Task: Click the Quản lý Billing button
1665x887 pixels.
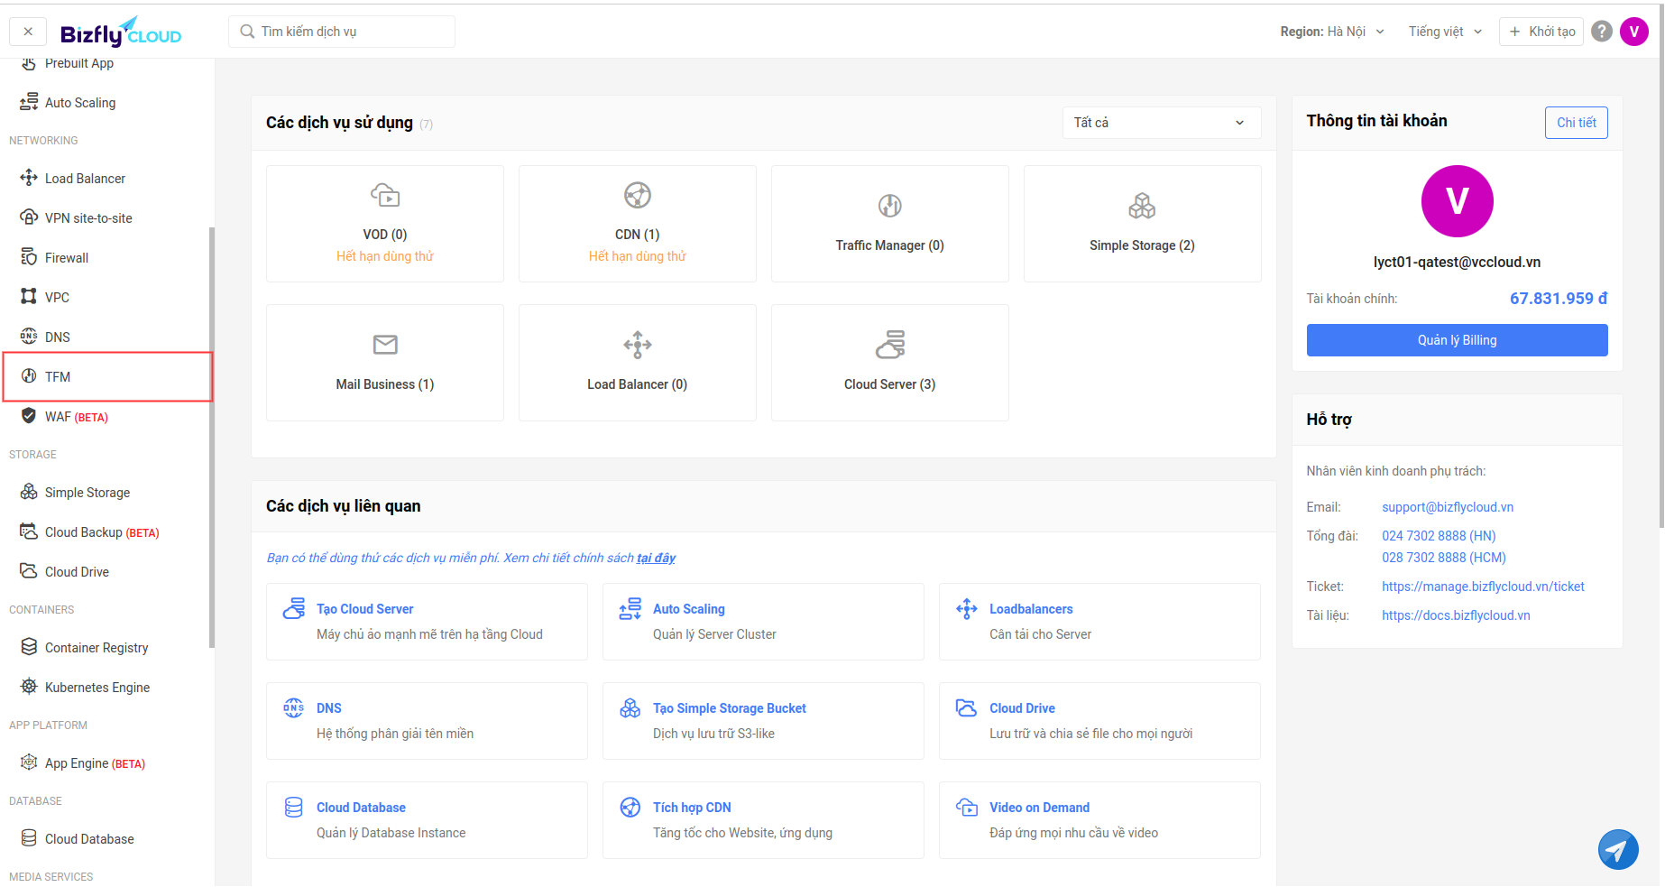Action: pos(1457,340)
